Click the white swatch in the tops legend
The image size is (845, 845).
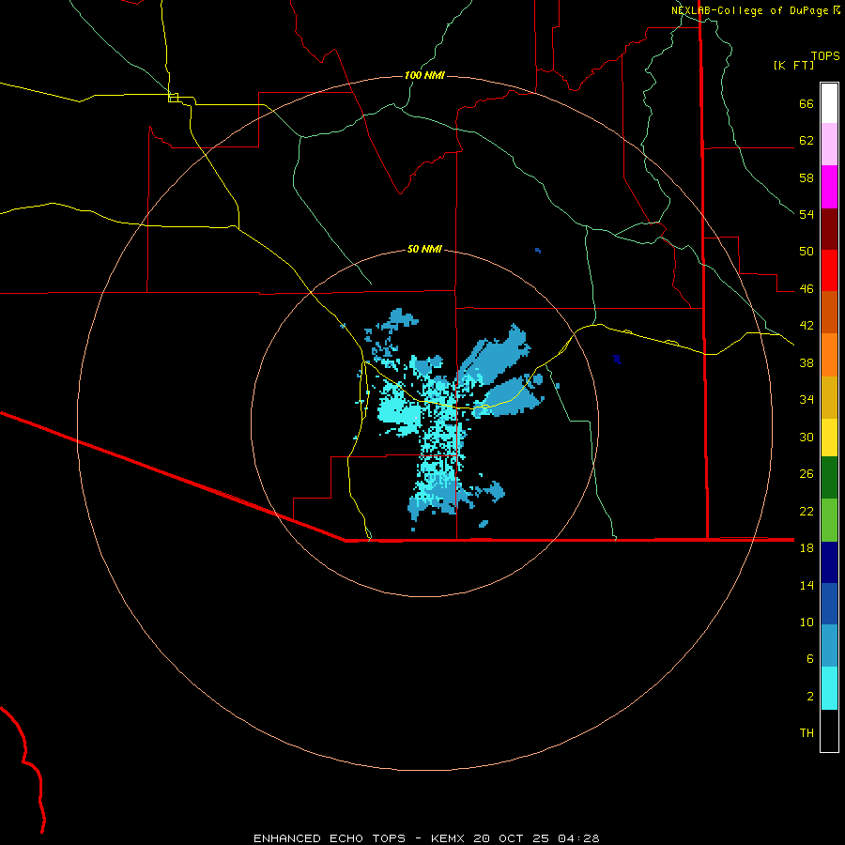tap(829, 103)
